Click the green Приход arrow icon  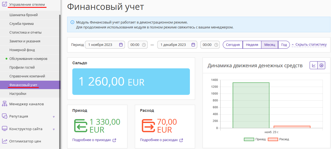pyautogui.click(x=81, y=125)
